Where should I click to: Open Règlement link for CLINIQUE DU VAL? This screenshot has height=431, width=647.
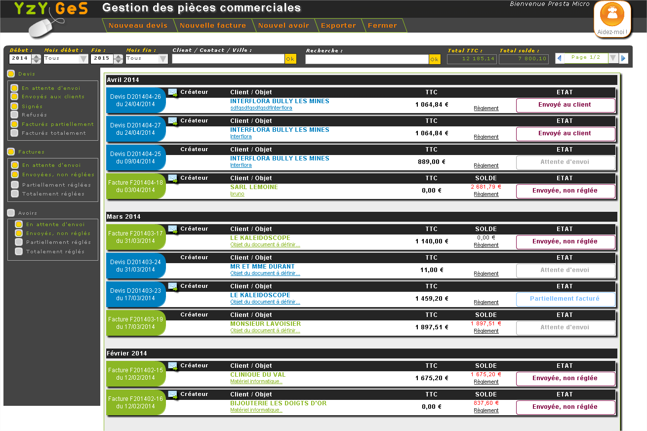486,382
